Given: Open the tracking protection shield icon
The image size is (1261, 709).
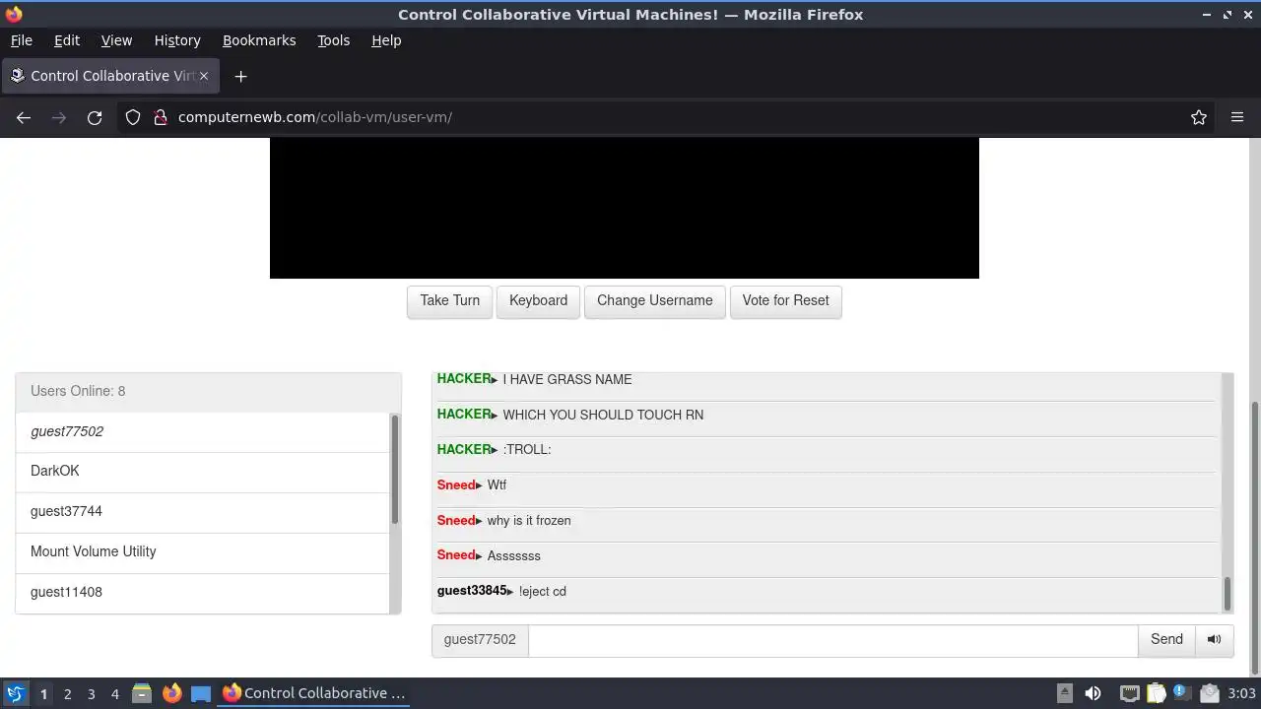Looking at the screenshot, I should (x=133, y=117).
